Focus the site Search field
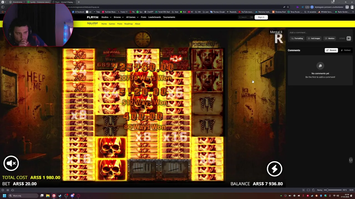Viewport: 355px width, 199px height. click(246, 17)
